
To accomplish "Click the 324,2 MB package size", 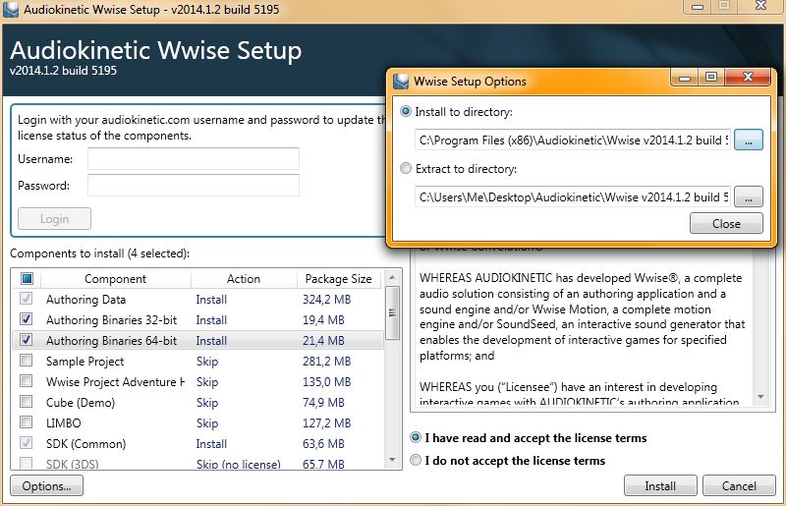I will pyautogui.click(x=326, y=300).
